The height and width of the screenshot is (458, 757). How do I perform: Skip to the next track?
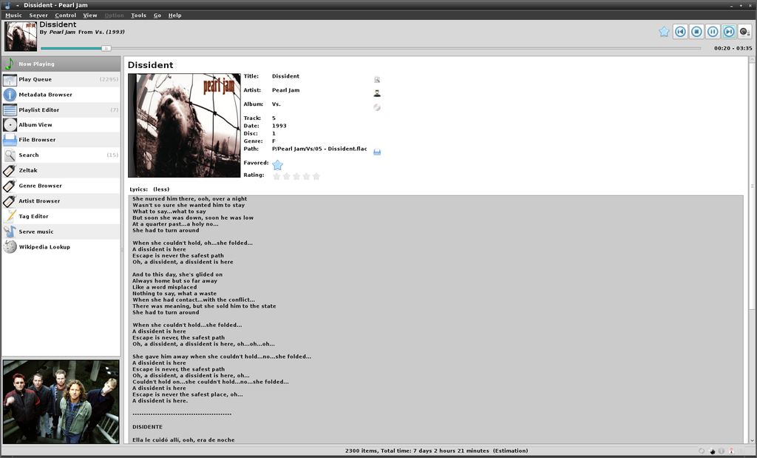point(729,32)
